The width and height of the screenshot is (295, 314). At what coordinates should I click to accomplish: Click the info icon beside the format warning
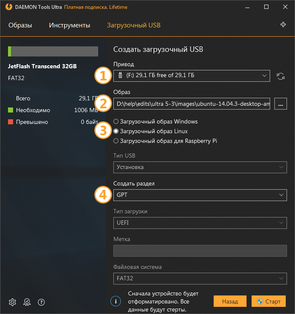(x=115, y=301)
